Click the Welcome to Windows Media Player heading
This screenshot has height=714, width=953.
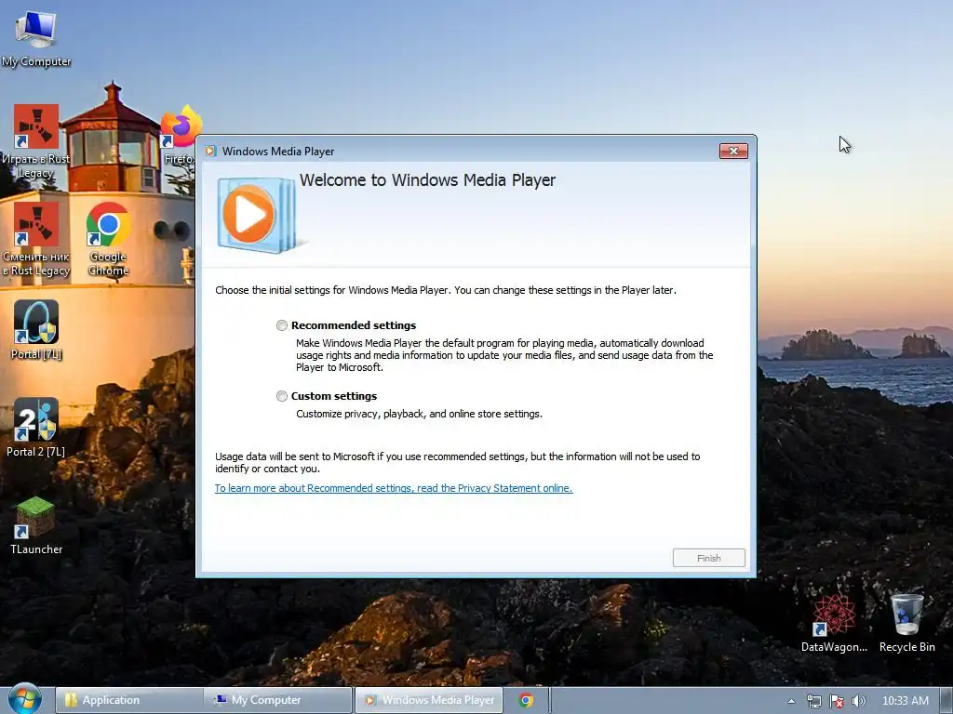point(427,180)
